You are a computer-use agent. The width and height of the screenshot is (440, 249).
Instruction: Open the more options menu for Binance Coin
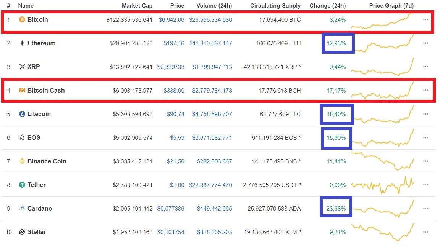click(x=425, y=161)
